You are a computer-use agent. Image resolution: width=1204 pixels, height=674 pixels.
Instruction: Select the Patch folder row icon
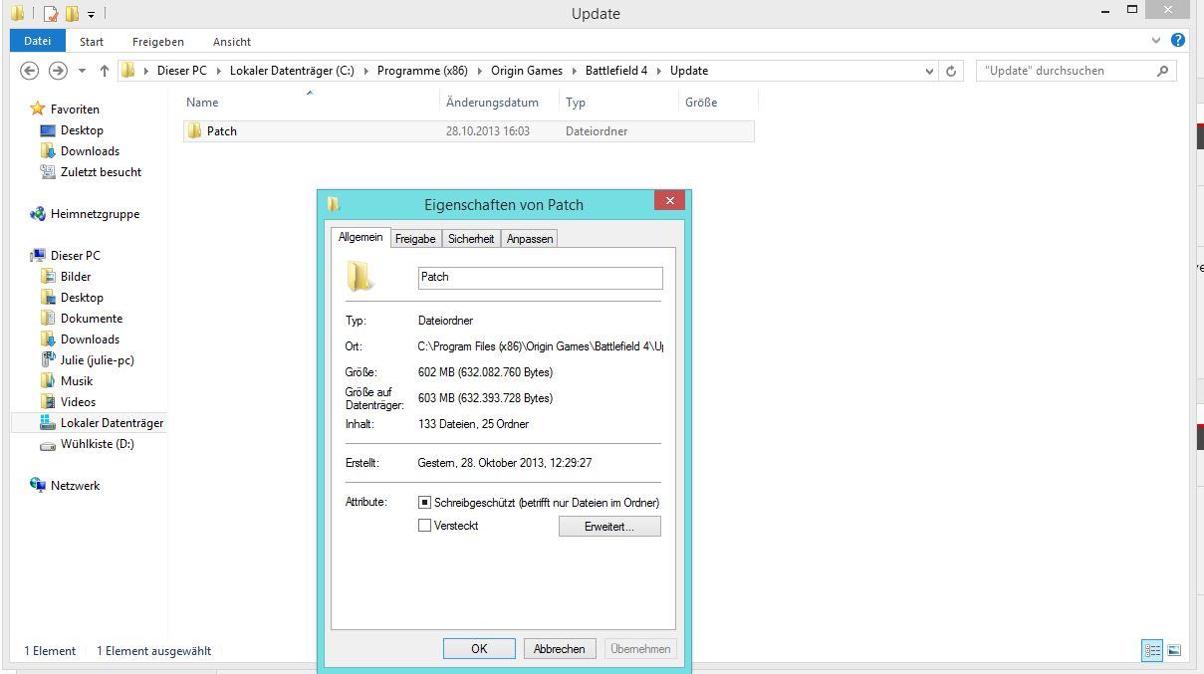click(195, 131)
